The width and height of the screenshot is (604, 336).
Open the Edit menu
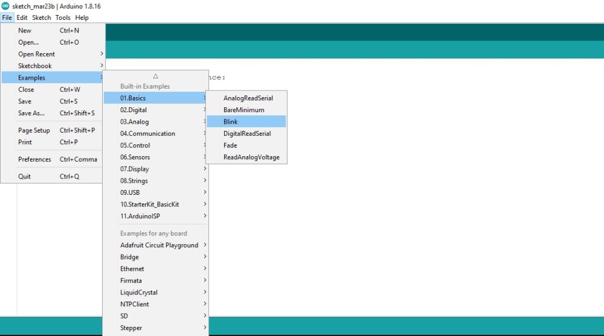click(x=22, y=17)
